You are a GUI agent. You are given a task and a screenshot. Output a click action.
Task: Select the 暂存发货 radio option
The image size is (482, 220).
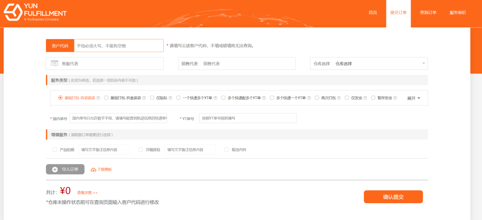pyautogui.click(x=373, y=98)
